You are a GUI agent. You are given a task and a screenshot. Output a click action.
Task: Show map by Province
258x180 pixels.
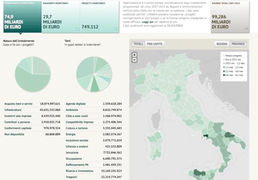click(238, 44)
